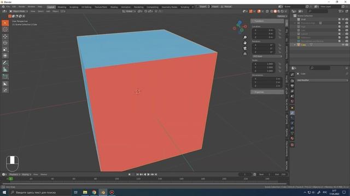Switch between perspective and orthographic with the grid icon
The height and width of the screenshot is (196, 350).
pyautogui.click(x=245, y=54)
